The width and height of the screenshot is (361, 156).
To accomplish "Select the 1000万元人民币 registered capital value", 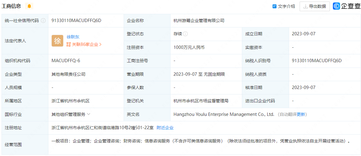I will 189,48.
